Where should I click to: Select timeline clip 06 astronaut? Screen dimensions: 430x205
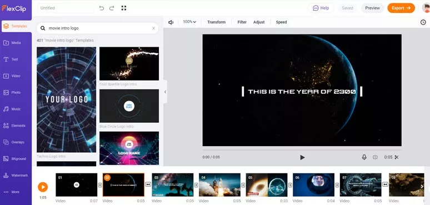coord(313,184)
